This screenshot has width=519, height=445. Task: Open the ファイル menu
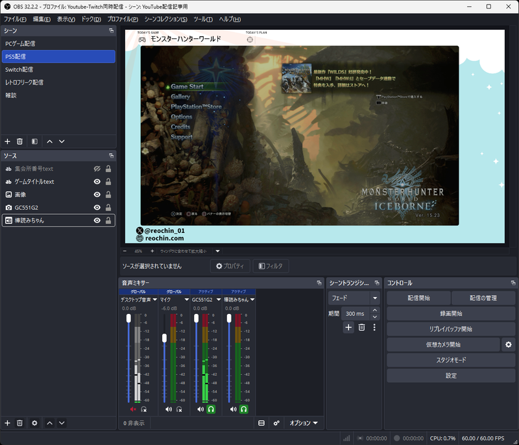15,19
